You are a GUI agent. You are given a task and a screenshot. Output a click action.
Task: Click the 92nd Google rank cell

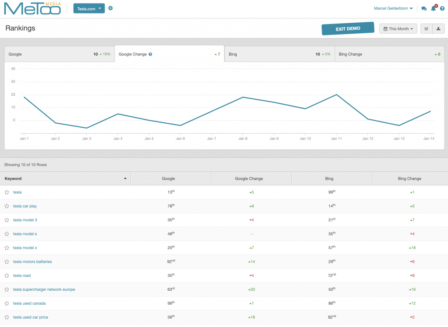[x=171, y=261]
